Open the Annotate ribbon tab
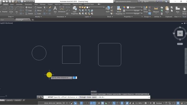Viewport: 187px width, 105px height. click(x=19, y=4)
